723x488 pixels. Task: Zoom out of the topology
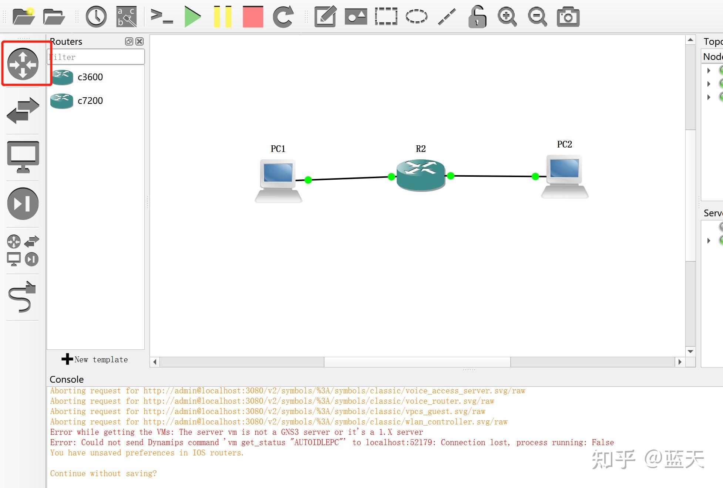coord(537,17)
